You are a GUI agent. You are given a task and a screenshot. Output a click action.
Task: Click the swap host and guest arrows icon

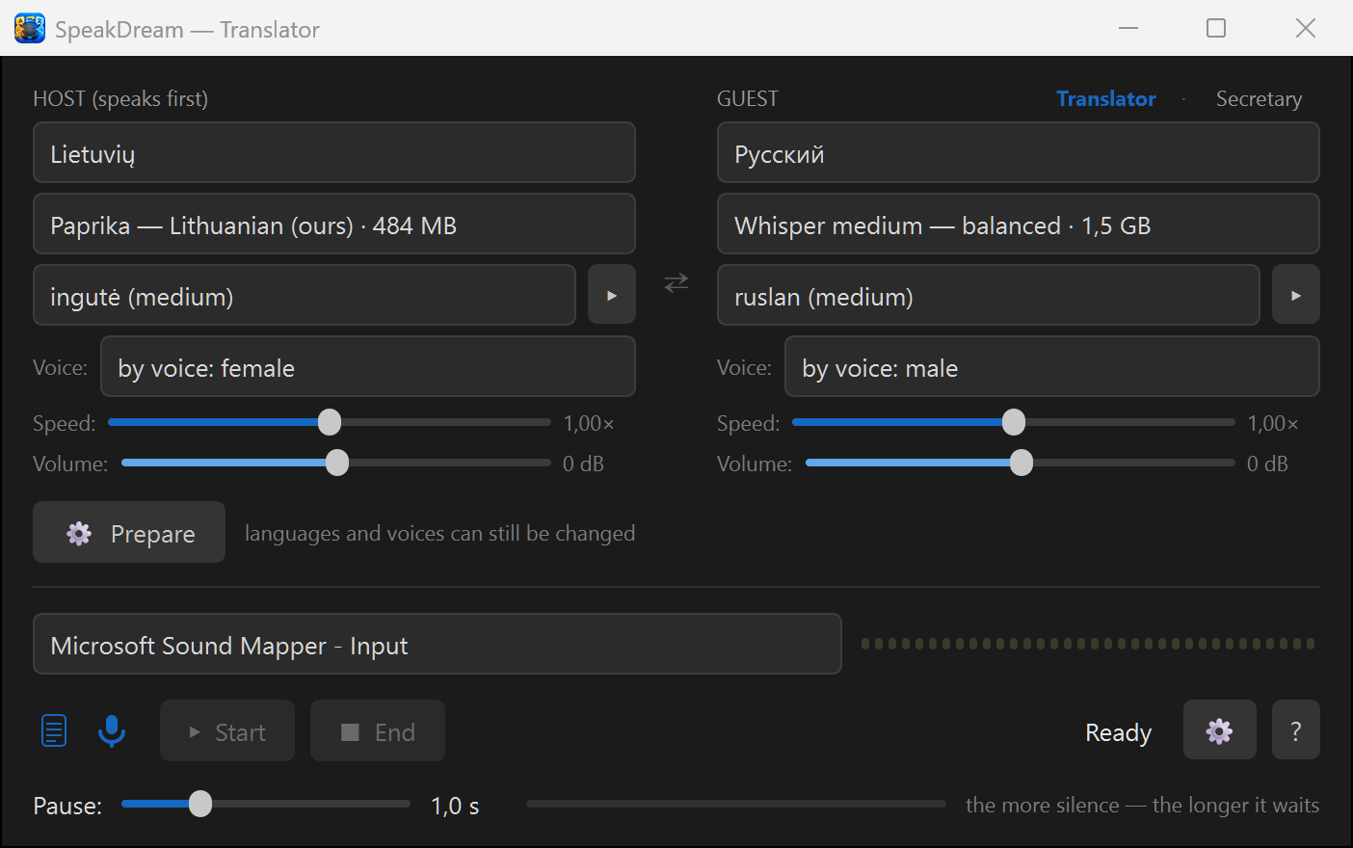click(x=676, y=282)
